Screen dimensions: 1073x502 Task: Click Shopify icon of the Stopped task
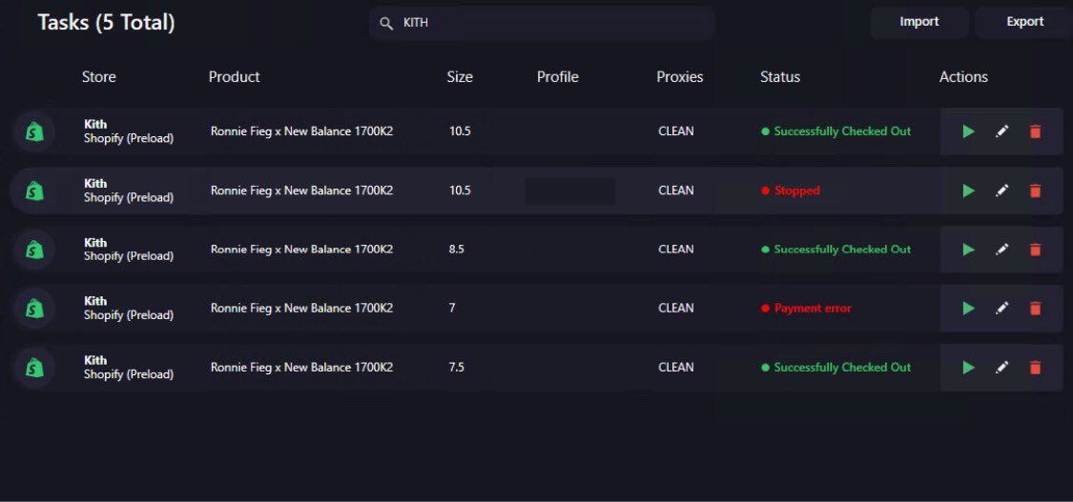pyautogui.click(x=34, y=191)
